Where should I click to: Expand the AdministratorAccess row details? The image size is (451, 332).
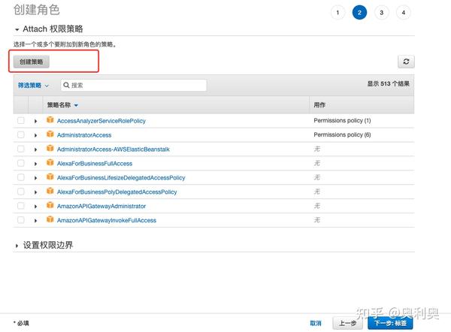(35, 135)
